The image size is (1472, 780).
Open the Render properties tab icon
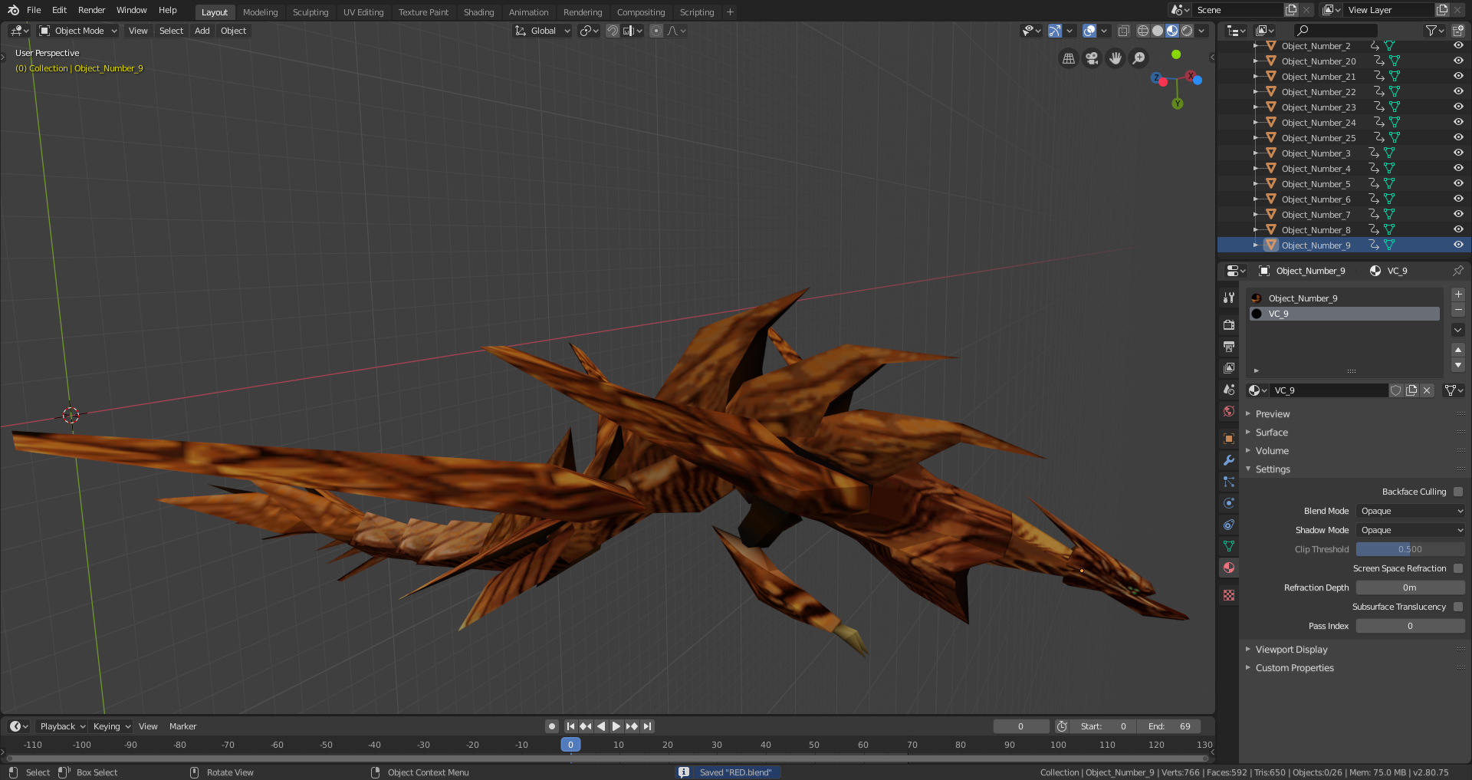[x=1229, y=325]
